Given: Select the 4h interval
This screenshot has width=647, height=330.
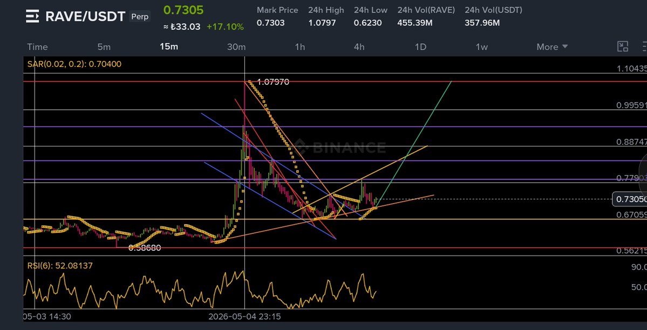Looking at the screenshot, I should (359, 46).
